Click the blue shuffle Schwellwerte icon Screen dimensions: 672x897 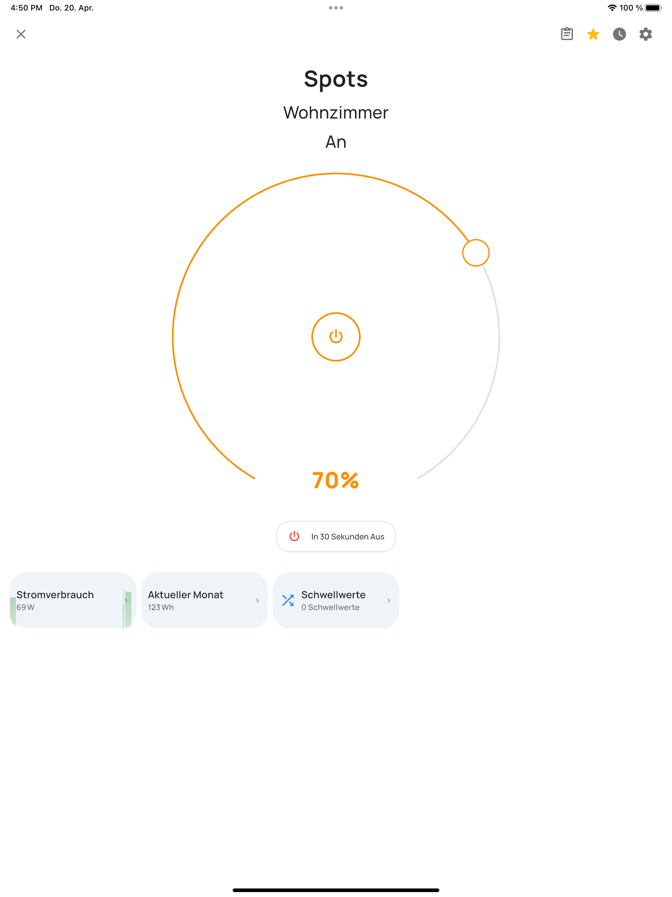(x=288, y=600)
